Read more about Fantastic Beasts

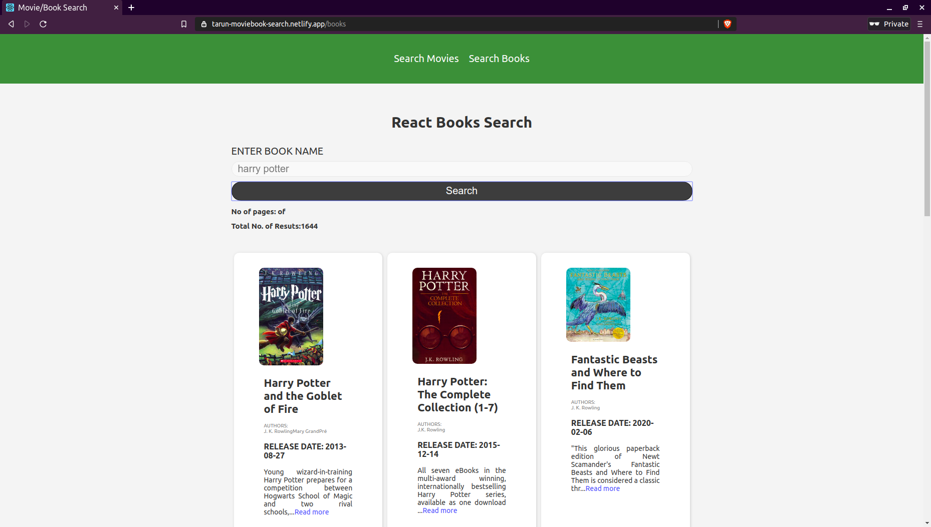[x=603, y=488]
